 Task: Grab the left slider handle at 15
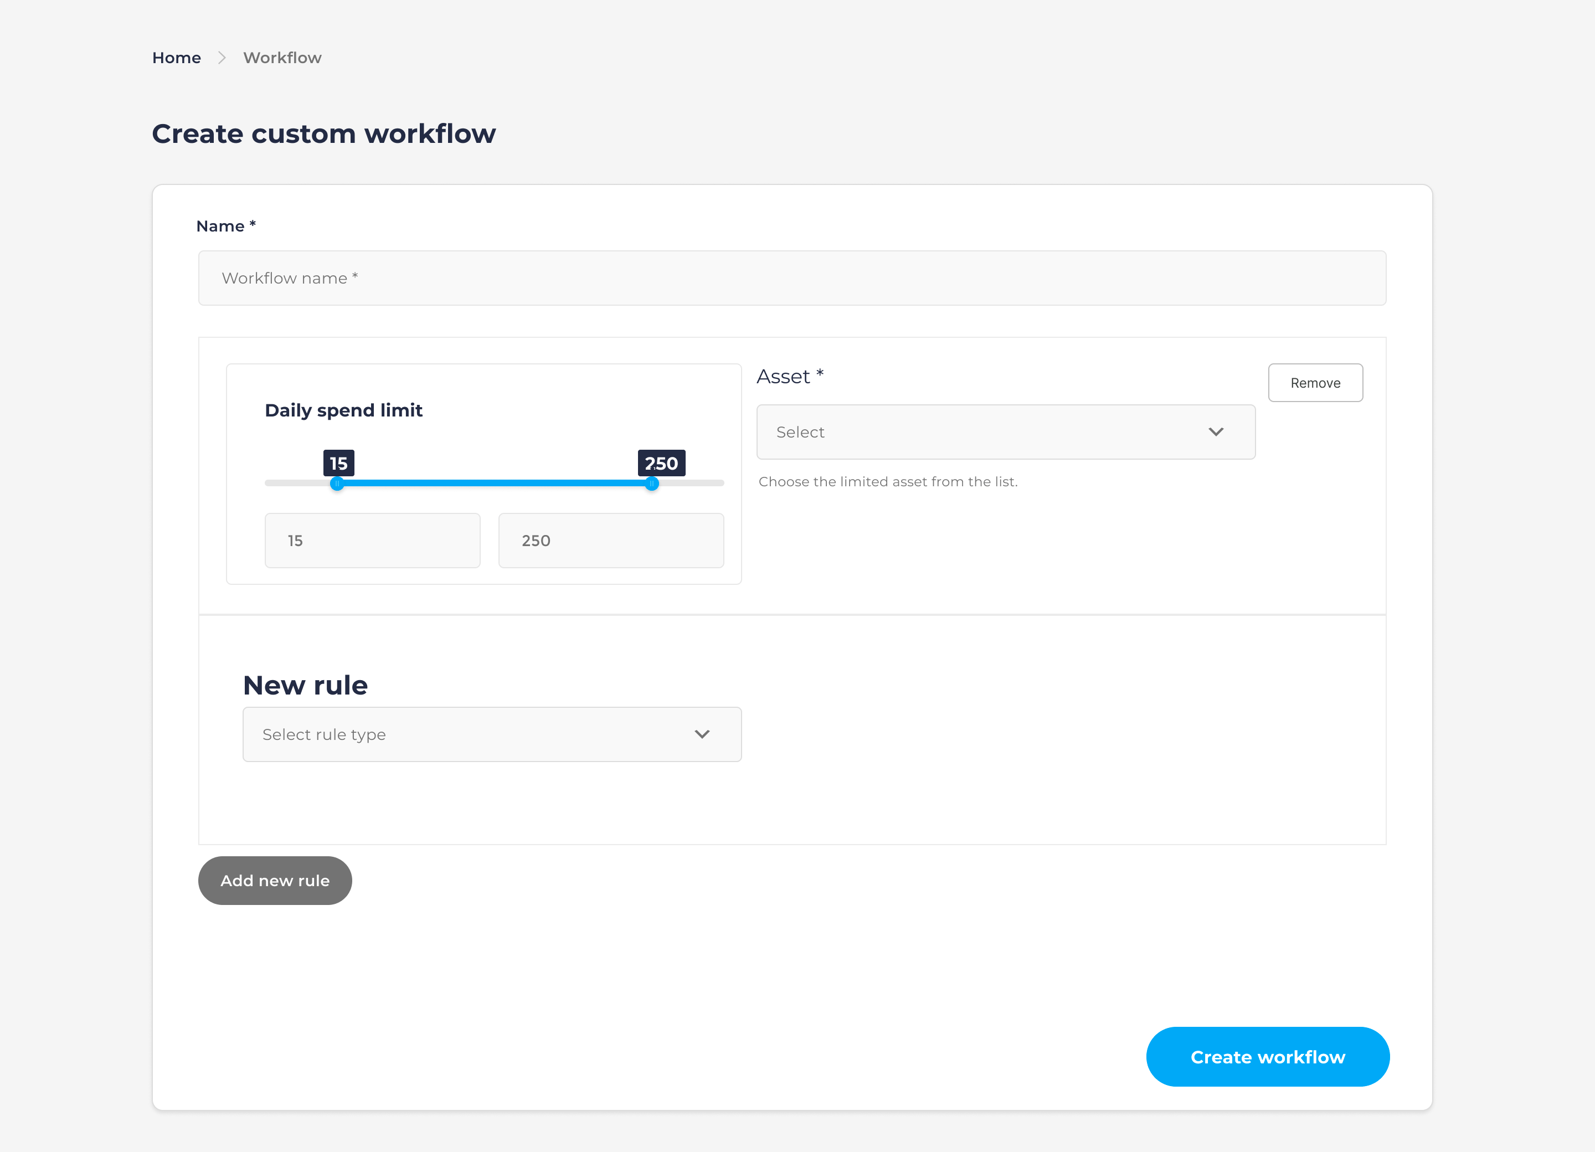[338, 483]
